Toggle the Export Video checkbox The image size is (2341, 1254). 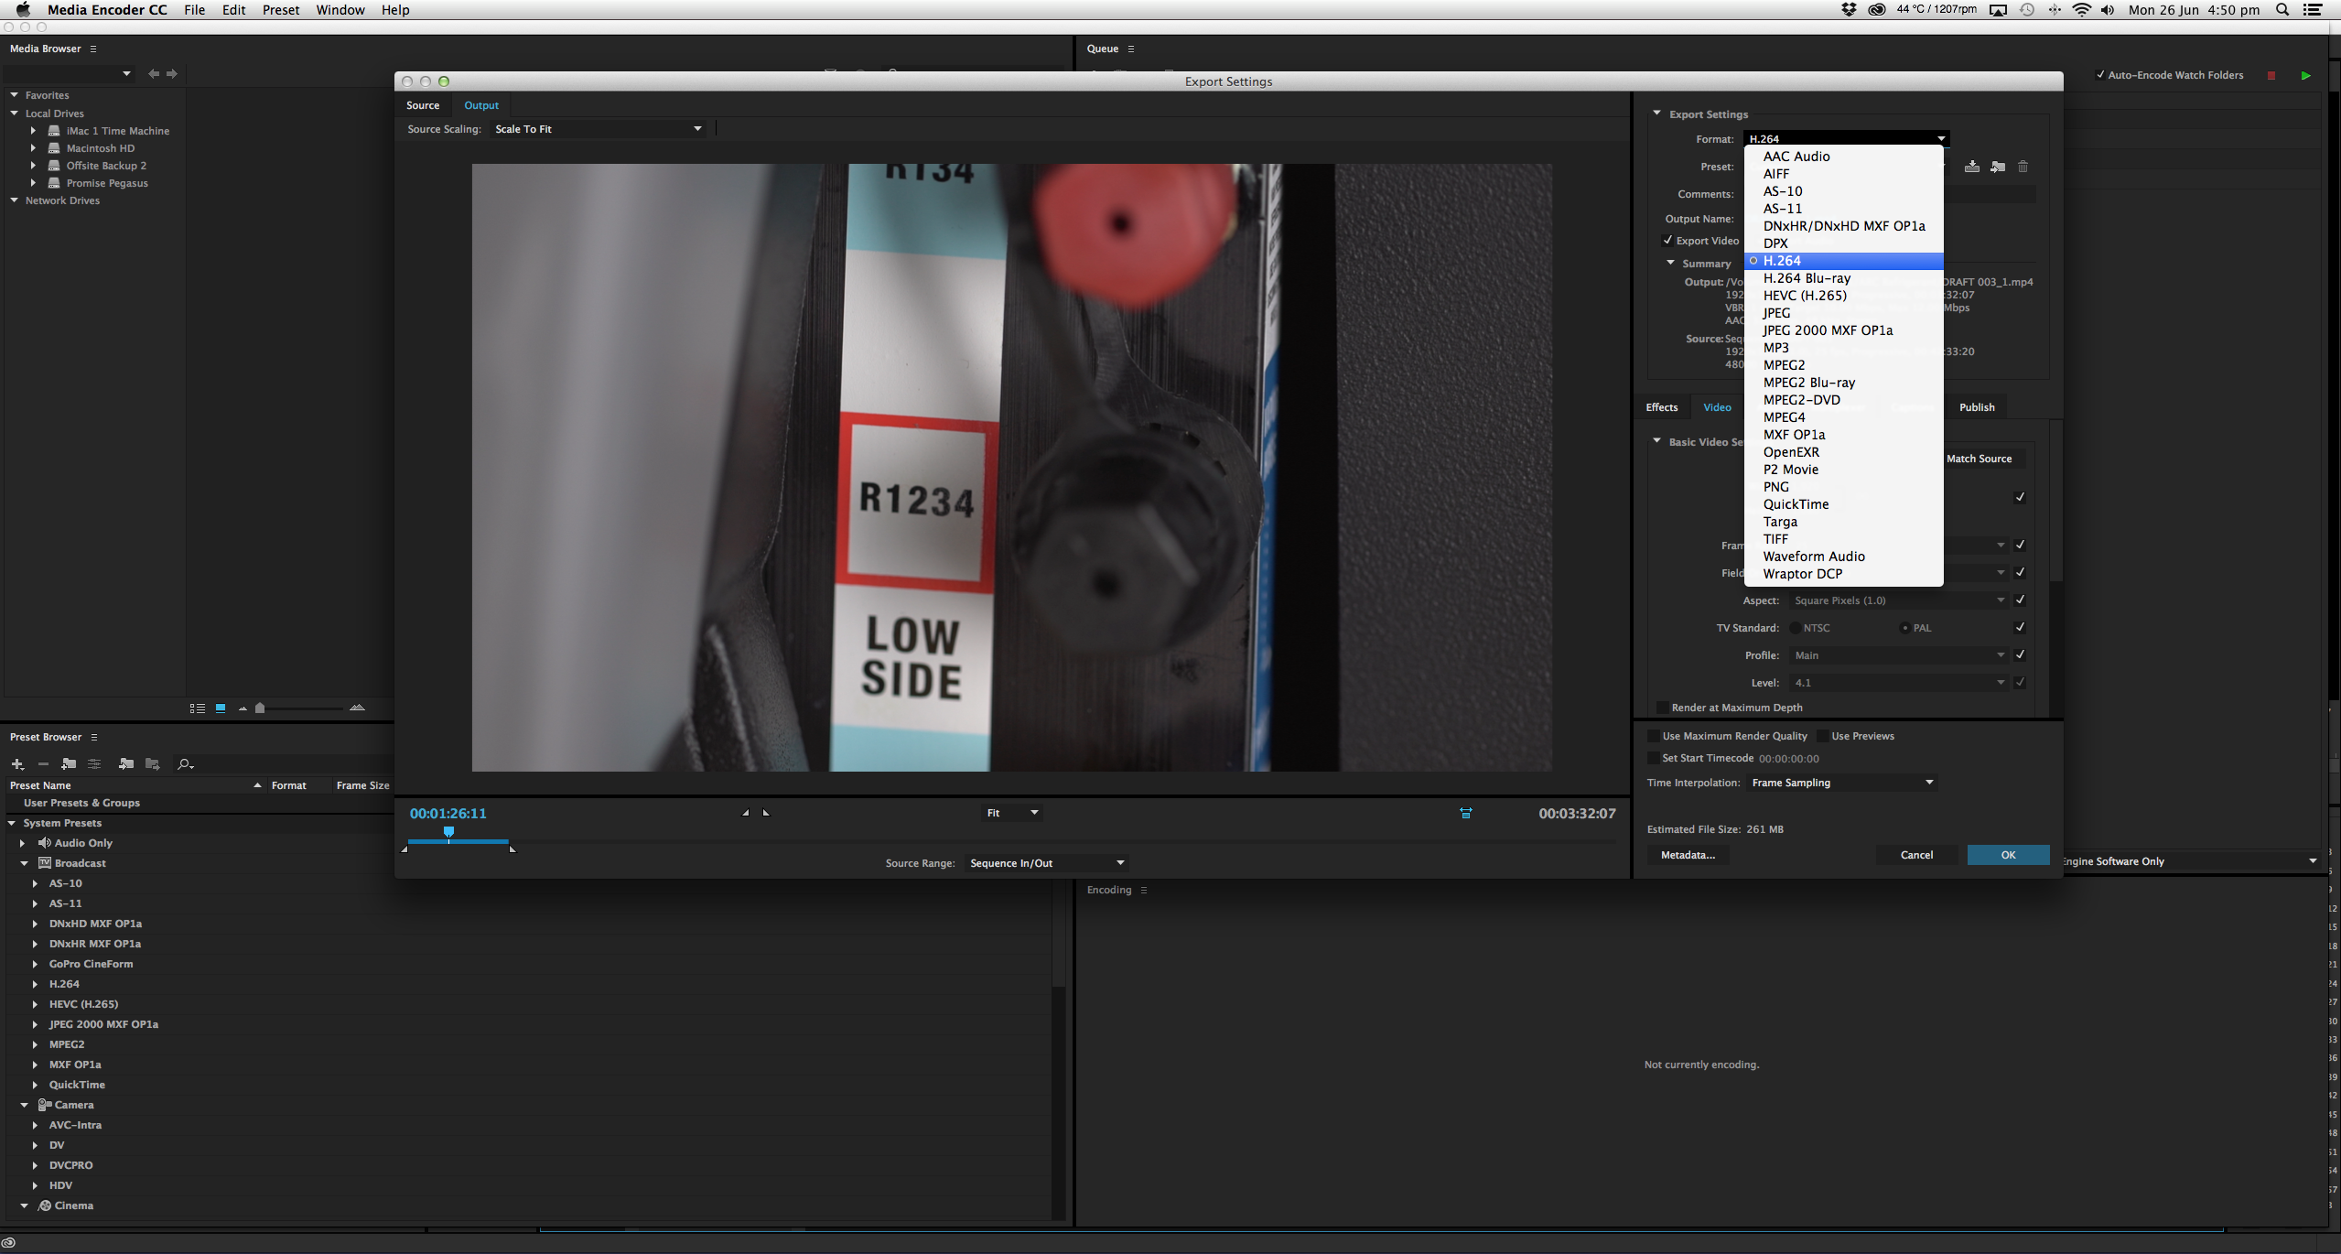(x=1668, y=240)
